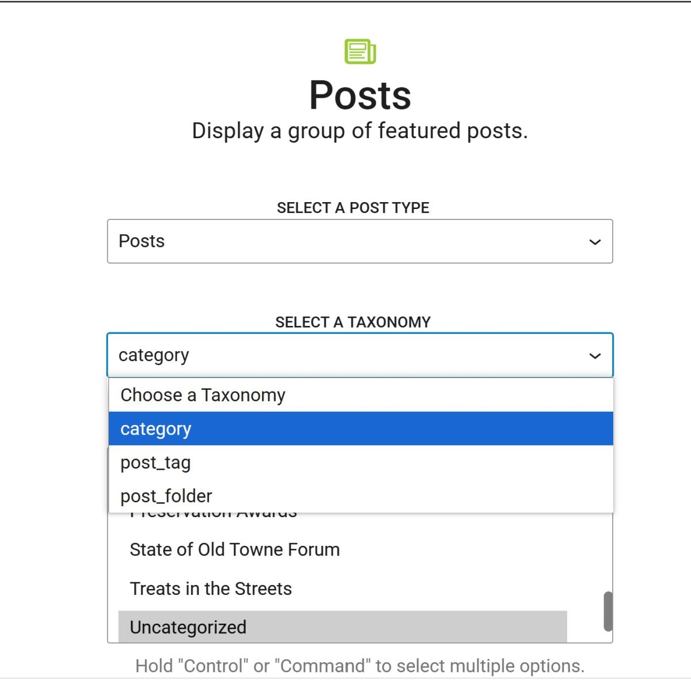Screen dimensions: 691x691
Task: Open the Select a Post Type dropdown
Action: 360,241
